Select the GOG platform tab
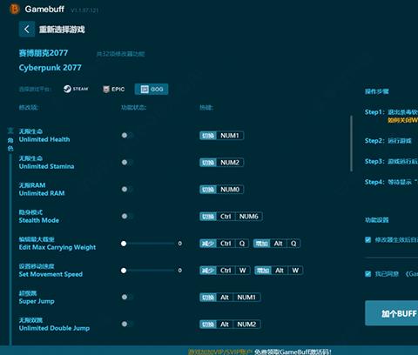Viewport: 418px width, 355px height. [152, 89]
